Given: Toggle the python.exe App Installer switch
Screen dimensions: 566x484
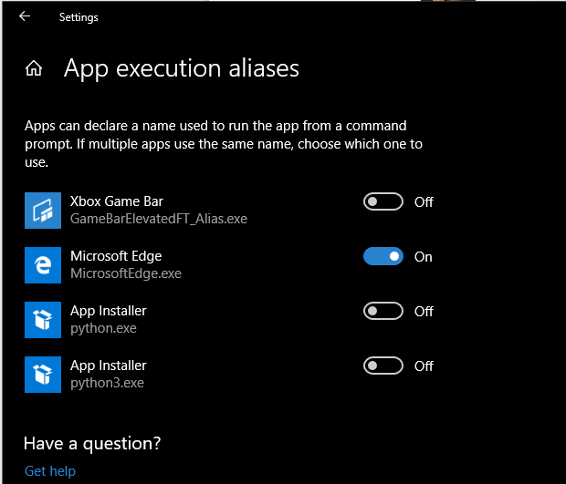Looking at the screenshot, I should 383,311.
